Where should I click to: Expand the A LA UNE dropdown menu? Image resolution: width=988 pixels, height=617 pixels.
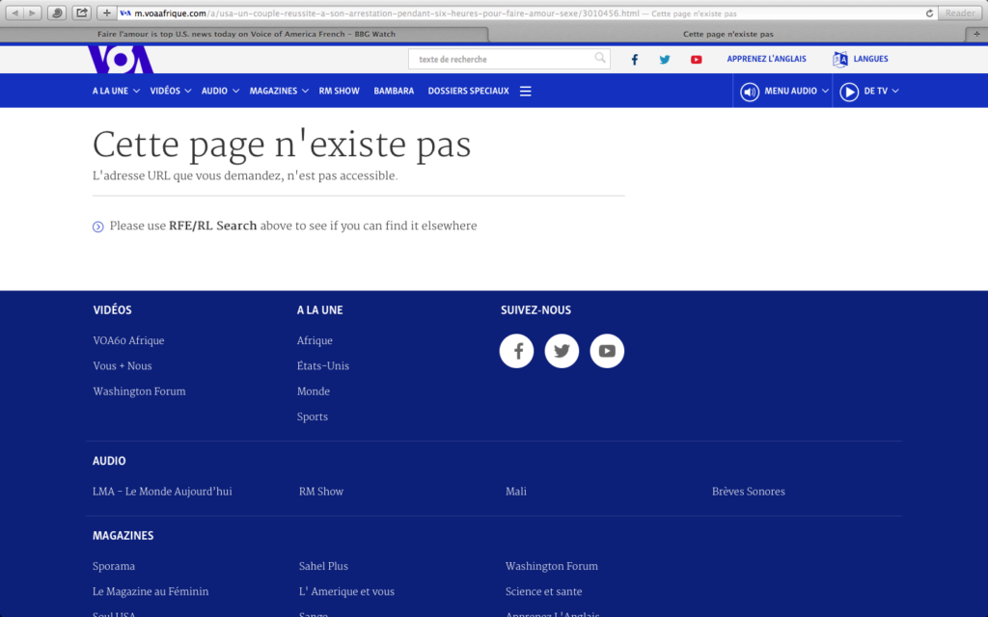click(x=116, y=92)
